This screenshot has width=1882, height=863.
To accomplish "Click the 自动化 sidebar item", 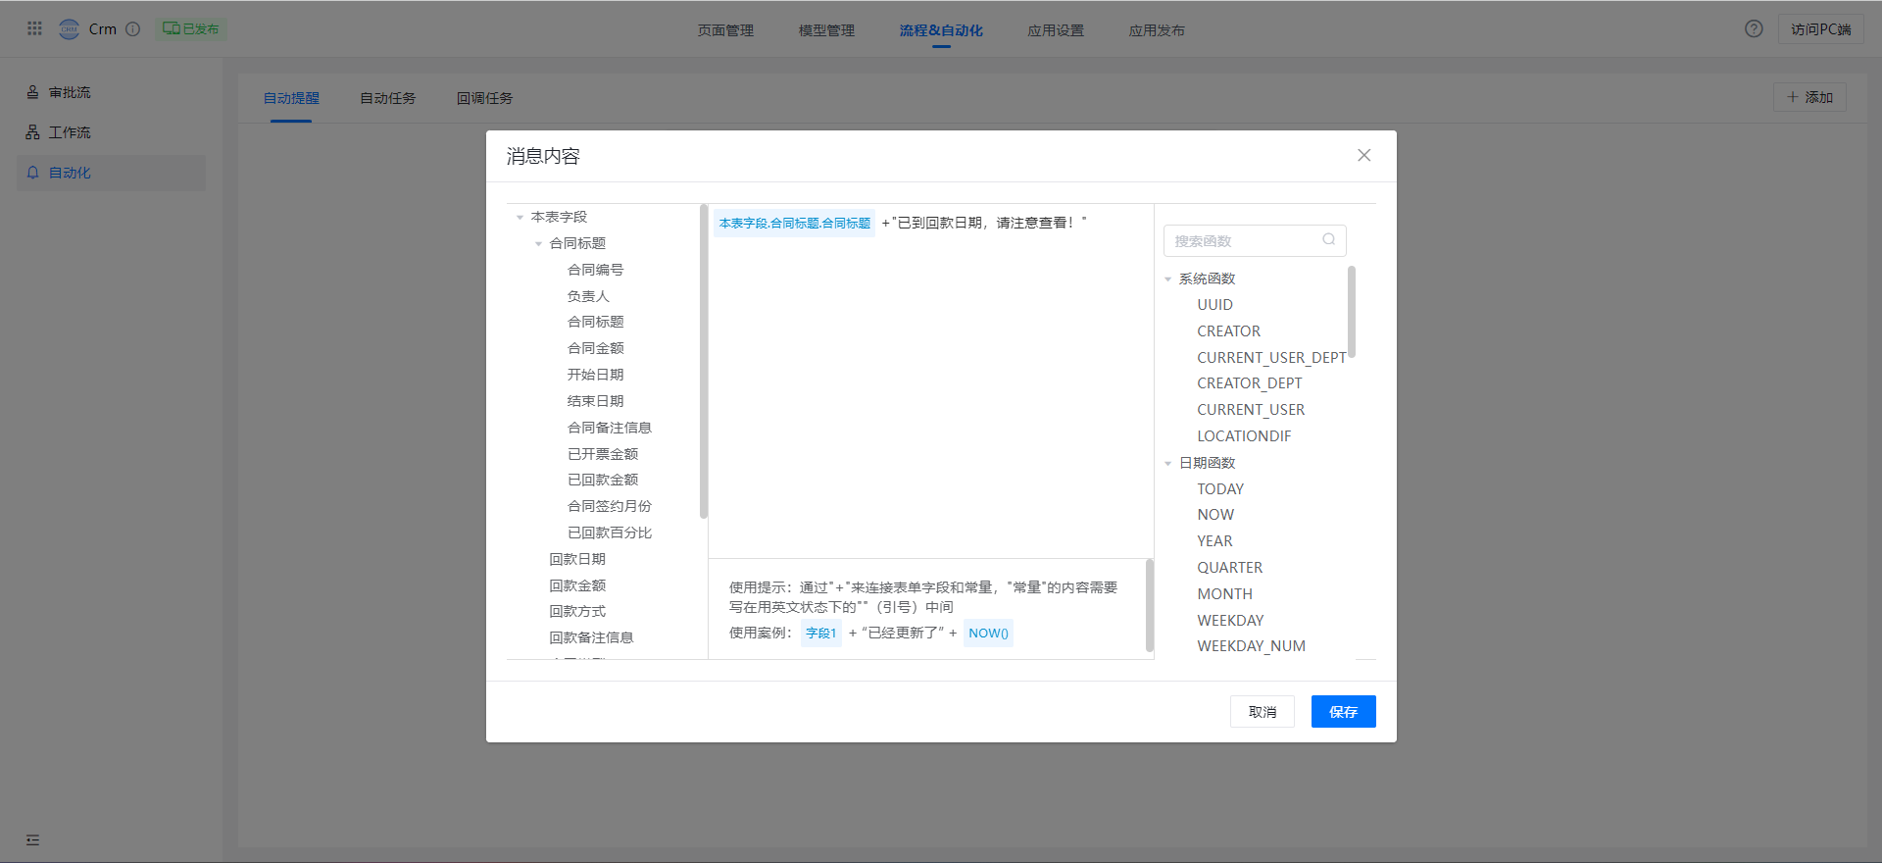I will point(111,173).
